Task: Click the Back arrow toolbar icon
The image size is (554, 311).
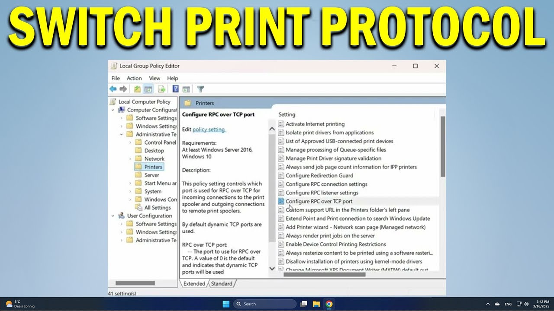Action: (x=113, y=89)
